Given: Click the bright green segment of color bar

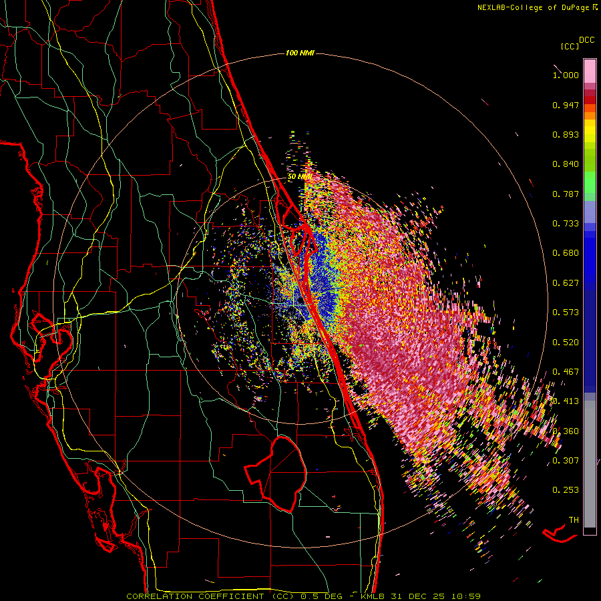Looking at the screenshot, I should 590,182.
